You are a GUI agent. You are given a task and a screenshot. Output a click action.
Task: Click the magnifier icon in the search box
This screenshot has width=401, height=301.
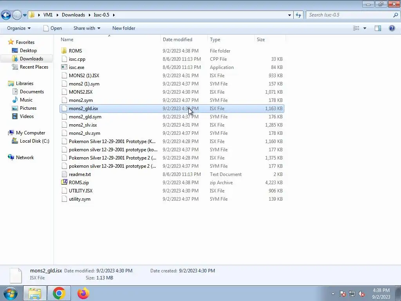(x=396, y=15)
